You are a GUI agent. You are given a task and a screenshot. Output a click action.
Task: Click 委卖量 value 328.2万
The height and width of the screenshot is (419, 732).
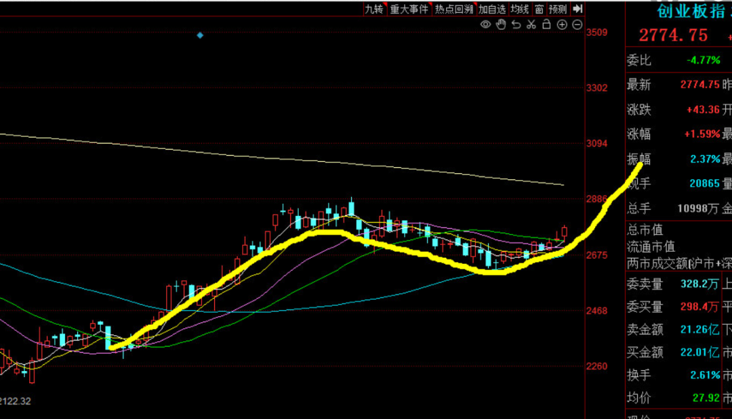(x=699, y=284)
